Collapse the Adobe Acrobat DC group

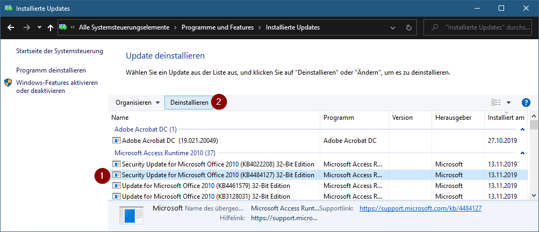[x=522, y=129]
